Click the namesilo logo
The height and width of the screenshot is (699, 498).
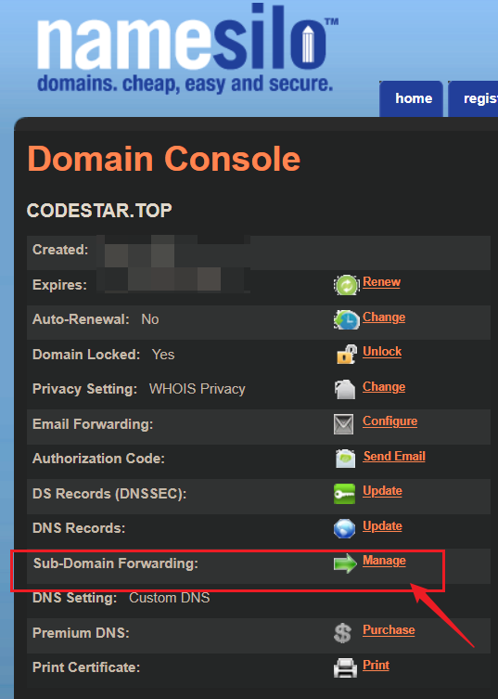[x=187, y=48]
